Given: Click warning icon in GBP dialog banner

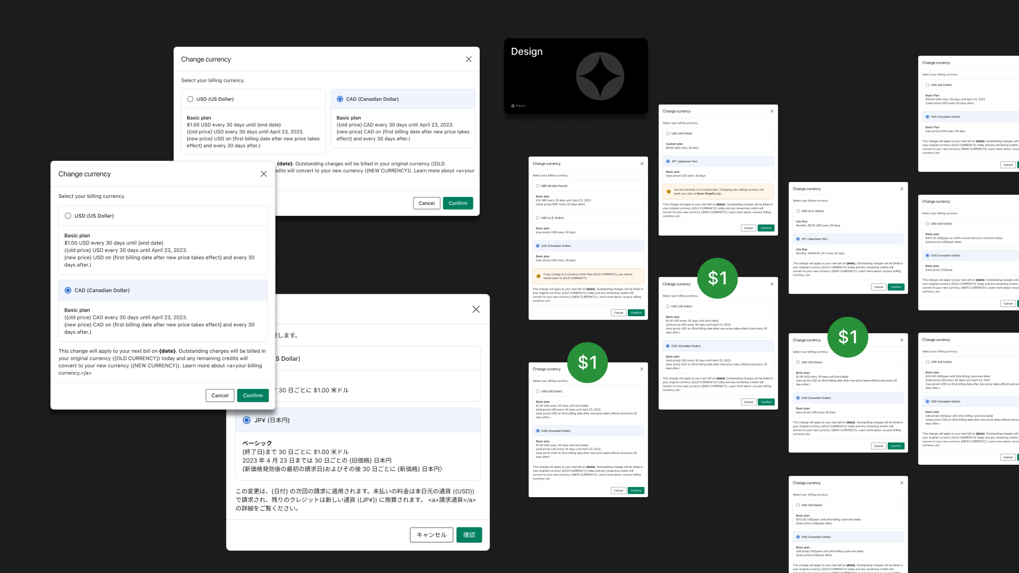Looking at the screenshot, I should [x=538, y=276].
